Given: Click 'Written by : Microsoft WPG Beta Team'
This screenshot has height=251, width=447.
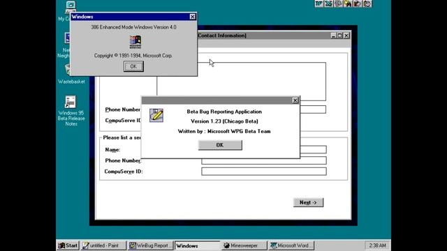Looking at the screenshot, I should coord(224,131).
